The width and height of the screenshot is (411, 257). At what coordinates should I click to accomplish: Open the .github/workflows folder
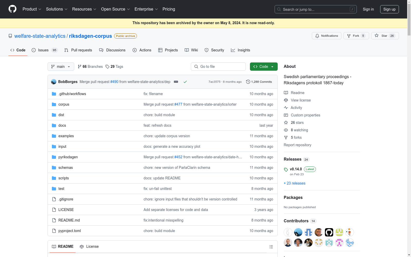72,94
